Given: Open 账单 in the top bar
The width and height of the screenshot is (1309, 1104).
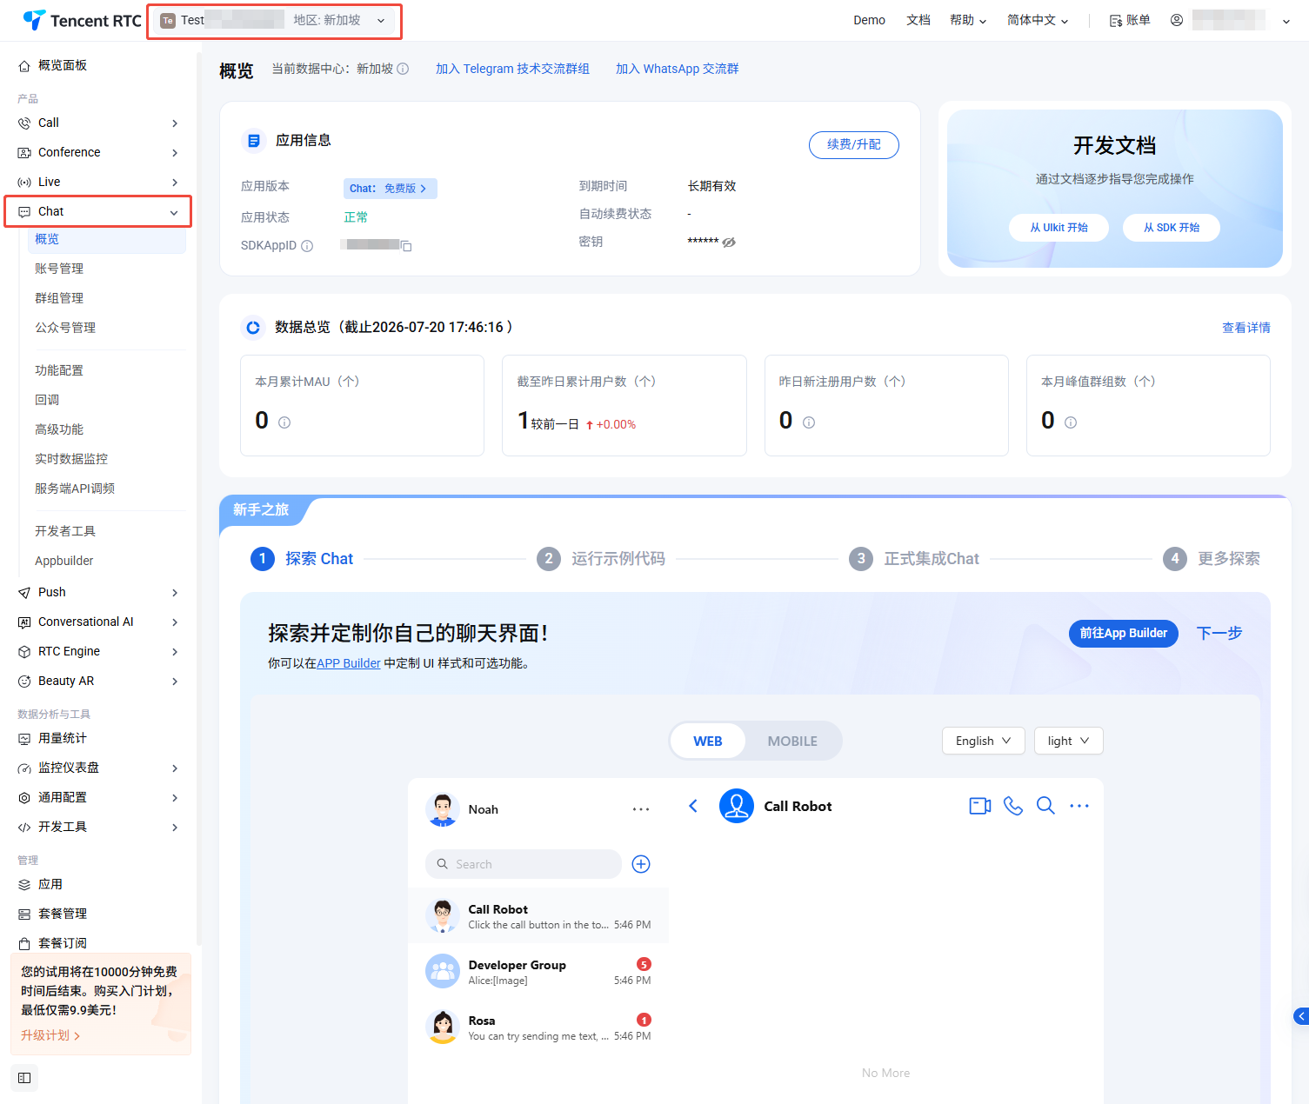Looking at the screenshot, I should click(x=1130, y=20).
